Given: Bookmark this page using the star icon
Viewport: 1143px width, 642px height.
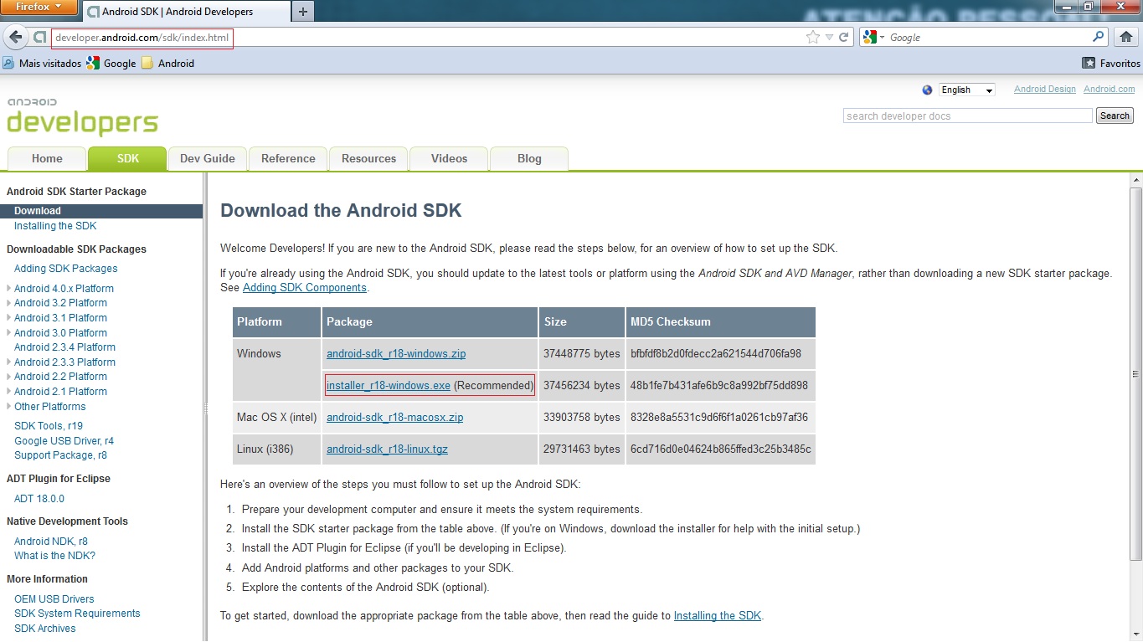Looking at the screenshot, I should (811, 37).
